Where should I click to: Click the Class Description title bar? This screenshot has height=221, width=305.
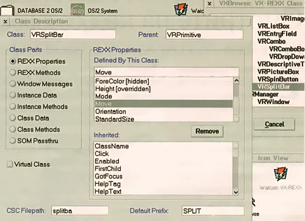coord(130,21)
